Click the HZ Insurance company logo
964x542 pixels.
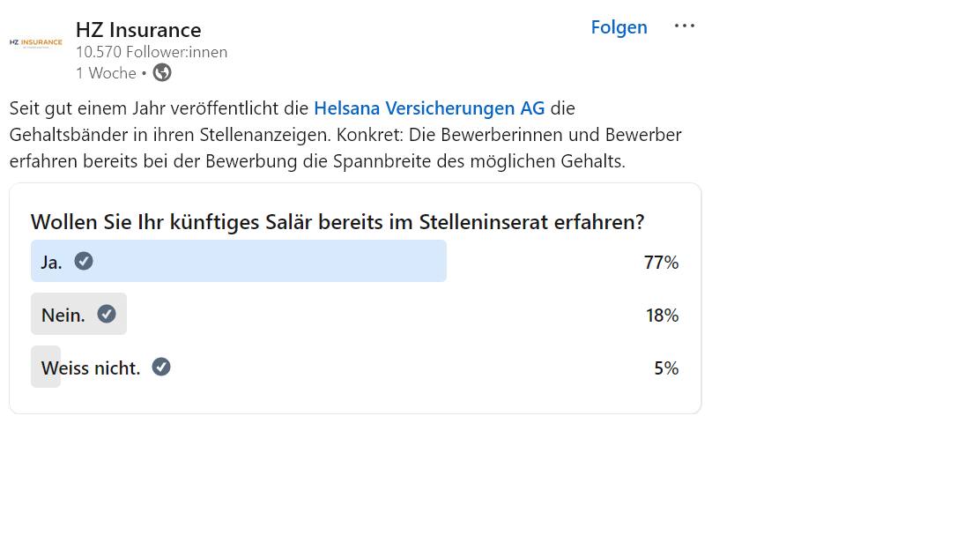[x=34, y=42]
